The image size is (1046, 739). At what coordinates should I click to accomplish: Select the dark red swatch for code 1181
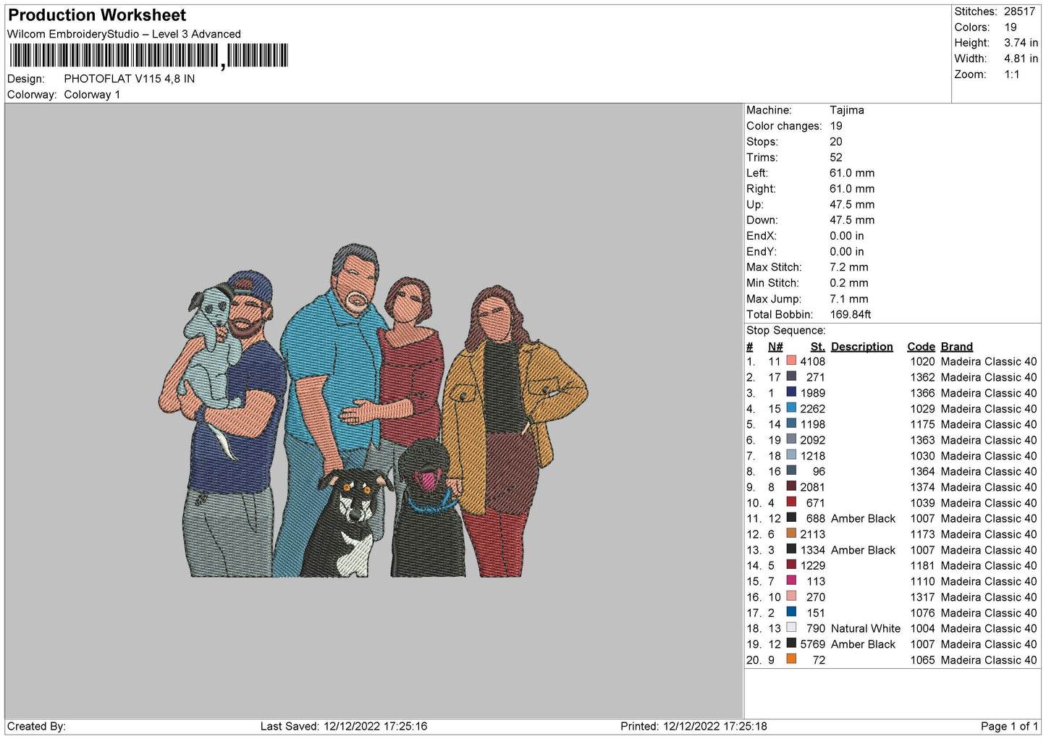tap(791, 565)
